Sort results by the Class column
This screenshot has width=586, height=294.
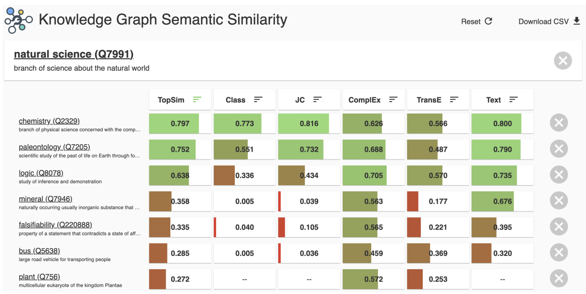click(x=258, y=100)
